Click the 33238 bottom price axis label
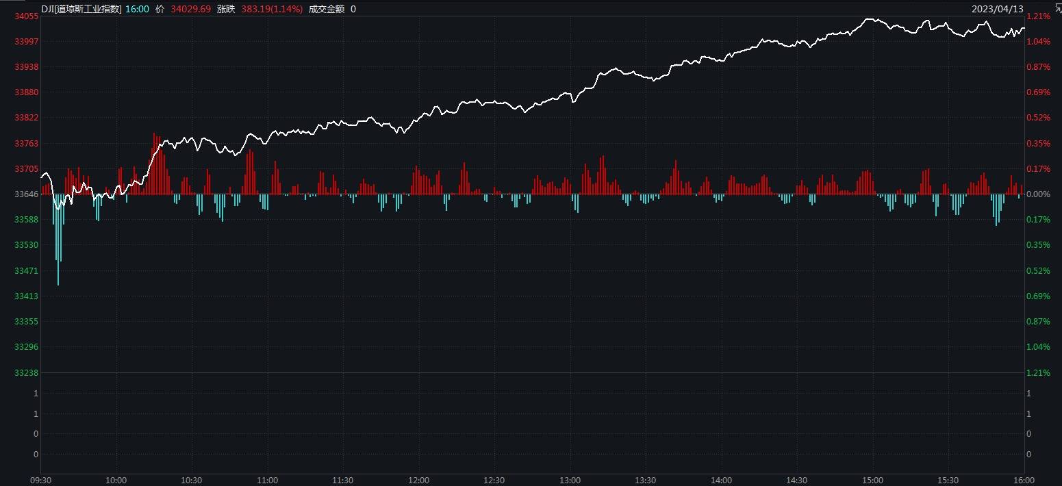 (x=26, y=372)
